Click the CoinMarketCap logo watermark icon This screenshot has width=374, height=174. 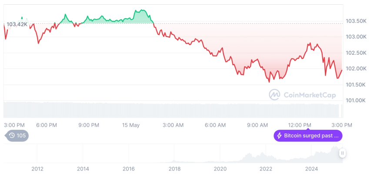(x=274, y=95)
